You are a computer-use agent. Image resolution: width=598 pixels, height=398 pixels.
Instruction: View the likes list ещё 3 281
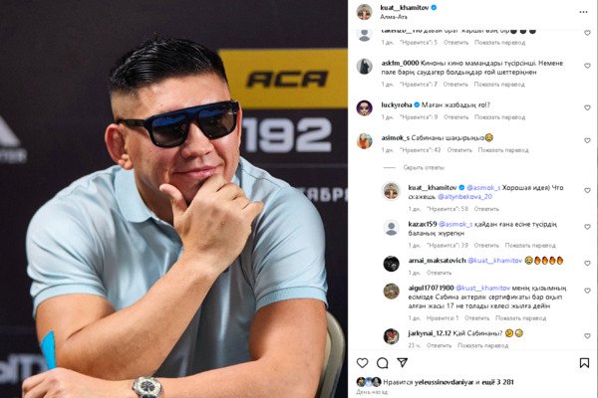497,382
